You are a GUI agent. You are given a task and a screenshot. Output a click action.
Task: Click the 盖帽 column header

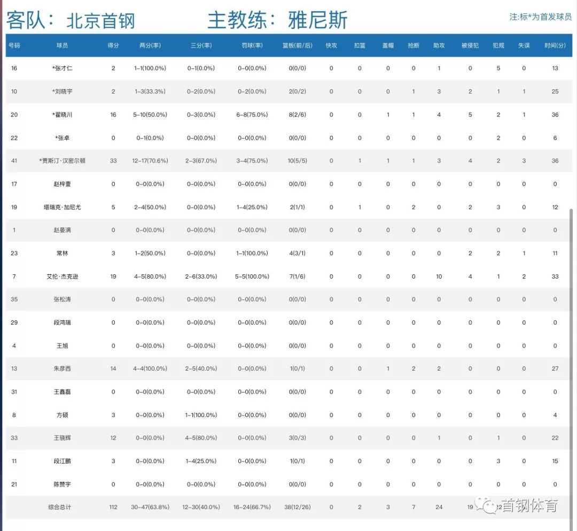tap(388, 45)
